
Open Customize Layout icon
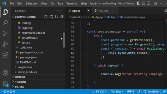click(x=156, y=3)
